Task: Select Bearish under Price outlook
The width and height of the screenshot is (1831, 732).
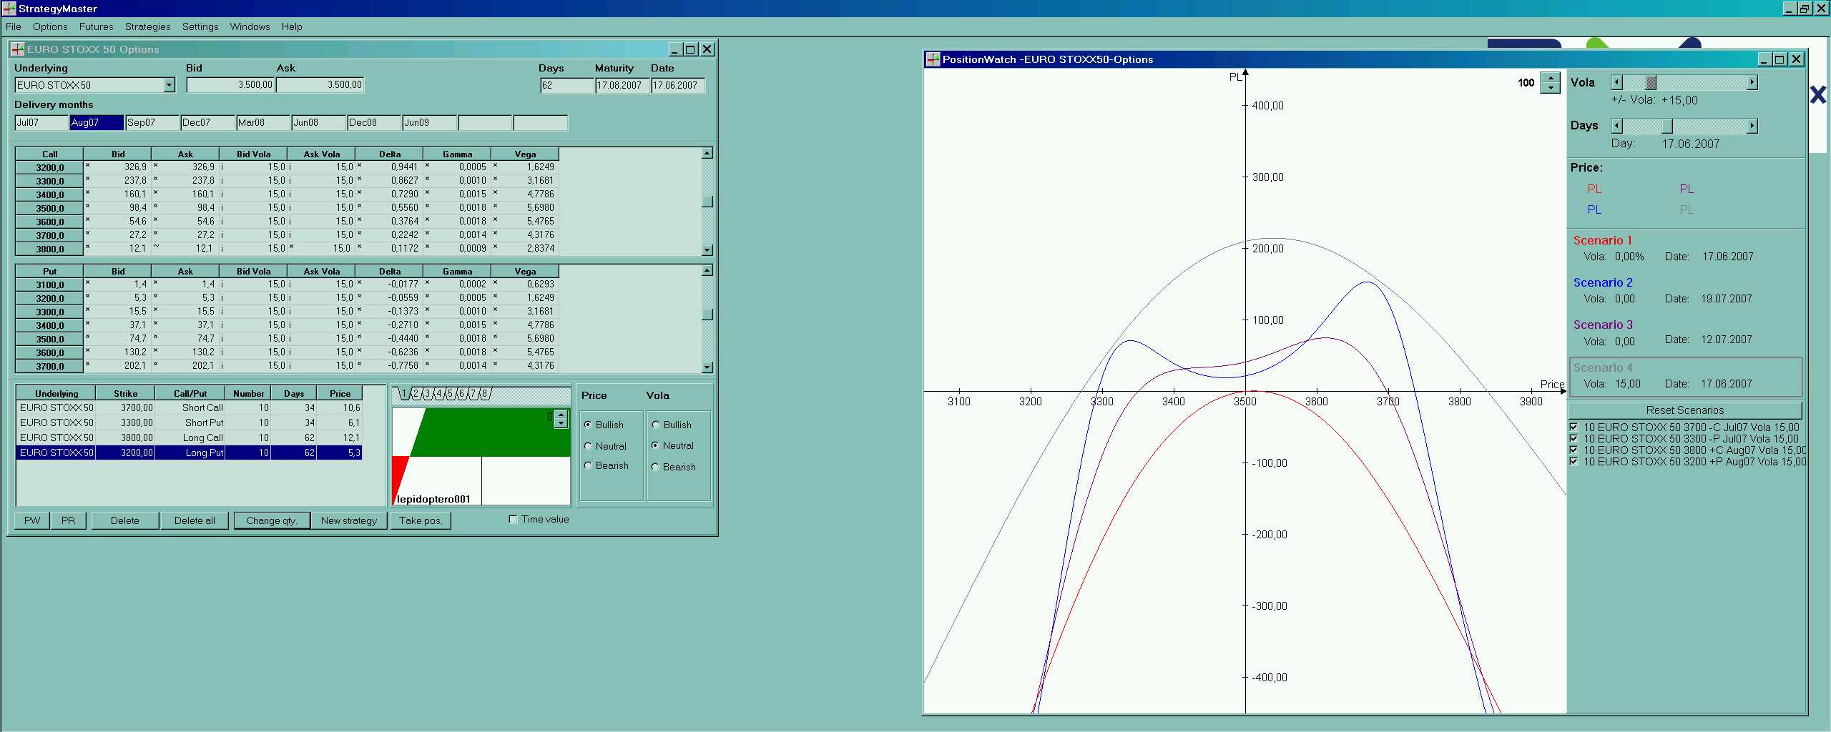Action: click(x=588, y=465)
